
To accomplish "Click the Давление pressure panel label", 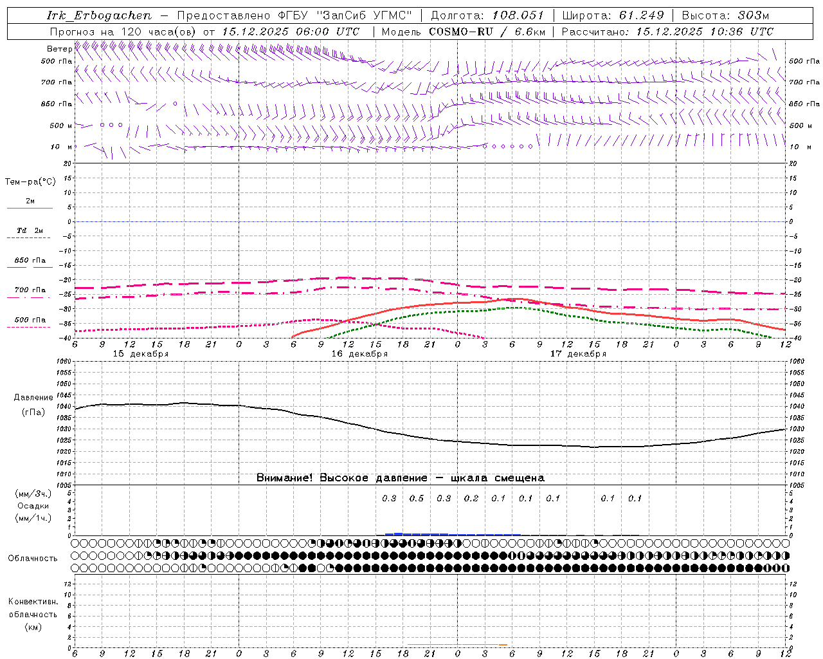I will coord(33,398).
